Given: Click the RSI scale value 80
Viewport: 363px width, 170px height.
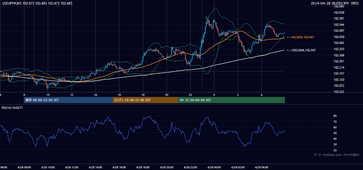Looking at the screenshot, I should pyautogui.click(x=335, y=116).
